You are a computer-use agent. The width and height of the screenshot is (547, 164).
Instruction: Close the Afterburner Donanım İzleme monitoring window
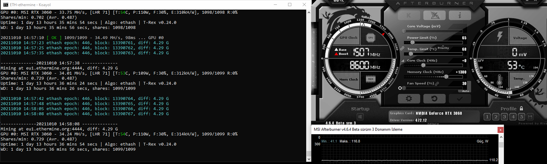501,130
